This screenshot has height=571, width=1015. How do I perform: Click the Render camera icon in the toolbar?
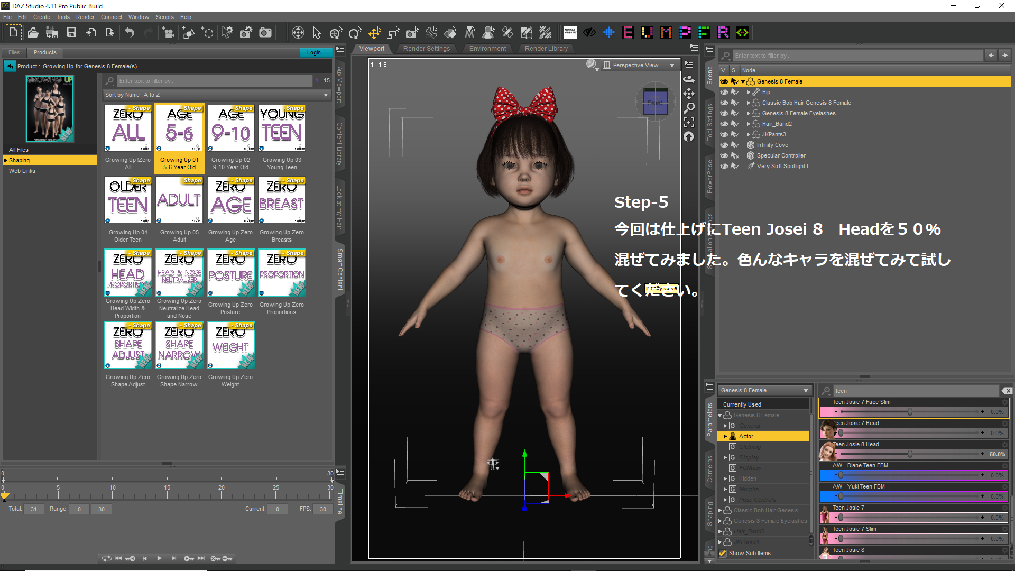pos(265,33)
